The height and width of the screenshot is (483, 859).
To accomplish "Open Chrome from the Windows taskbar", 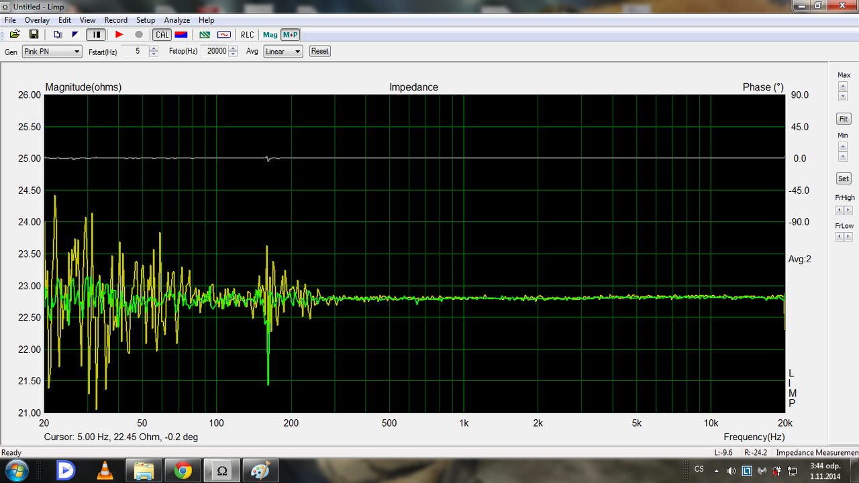I will (183, 471).
